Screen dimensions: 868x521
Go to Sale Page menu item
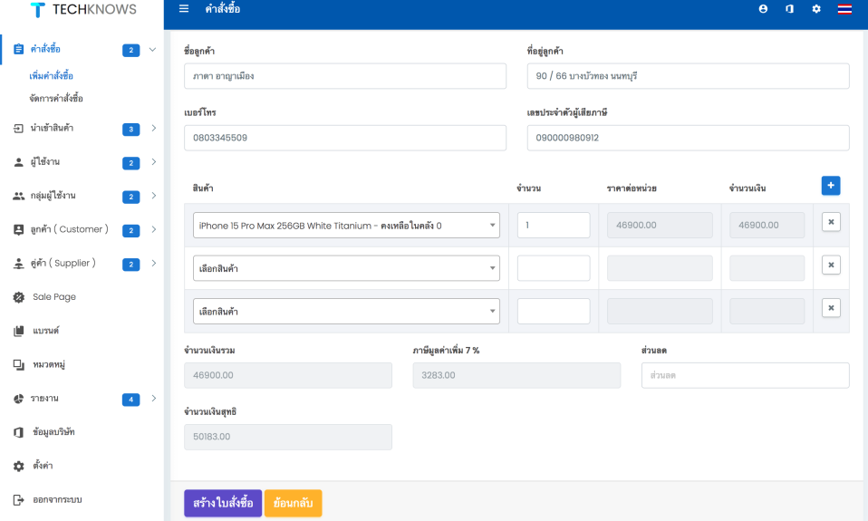point(54,297)
